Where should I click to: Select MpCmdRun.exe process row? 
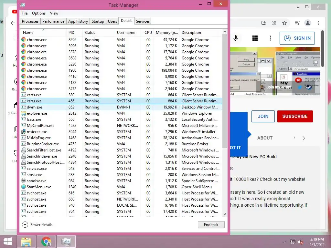click(x=121, y=126)
